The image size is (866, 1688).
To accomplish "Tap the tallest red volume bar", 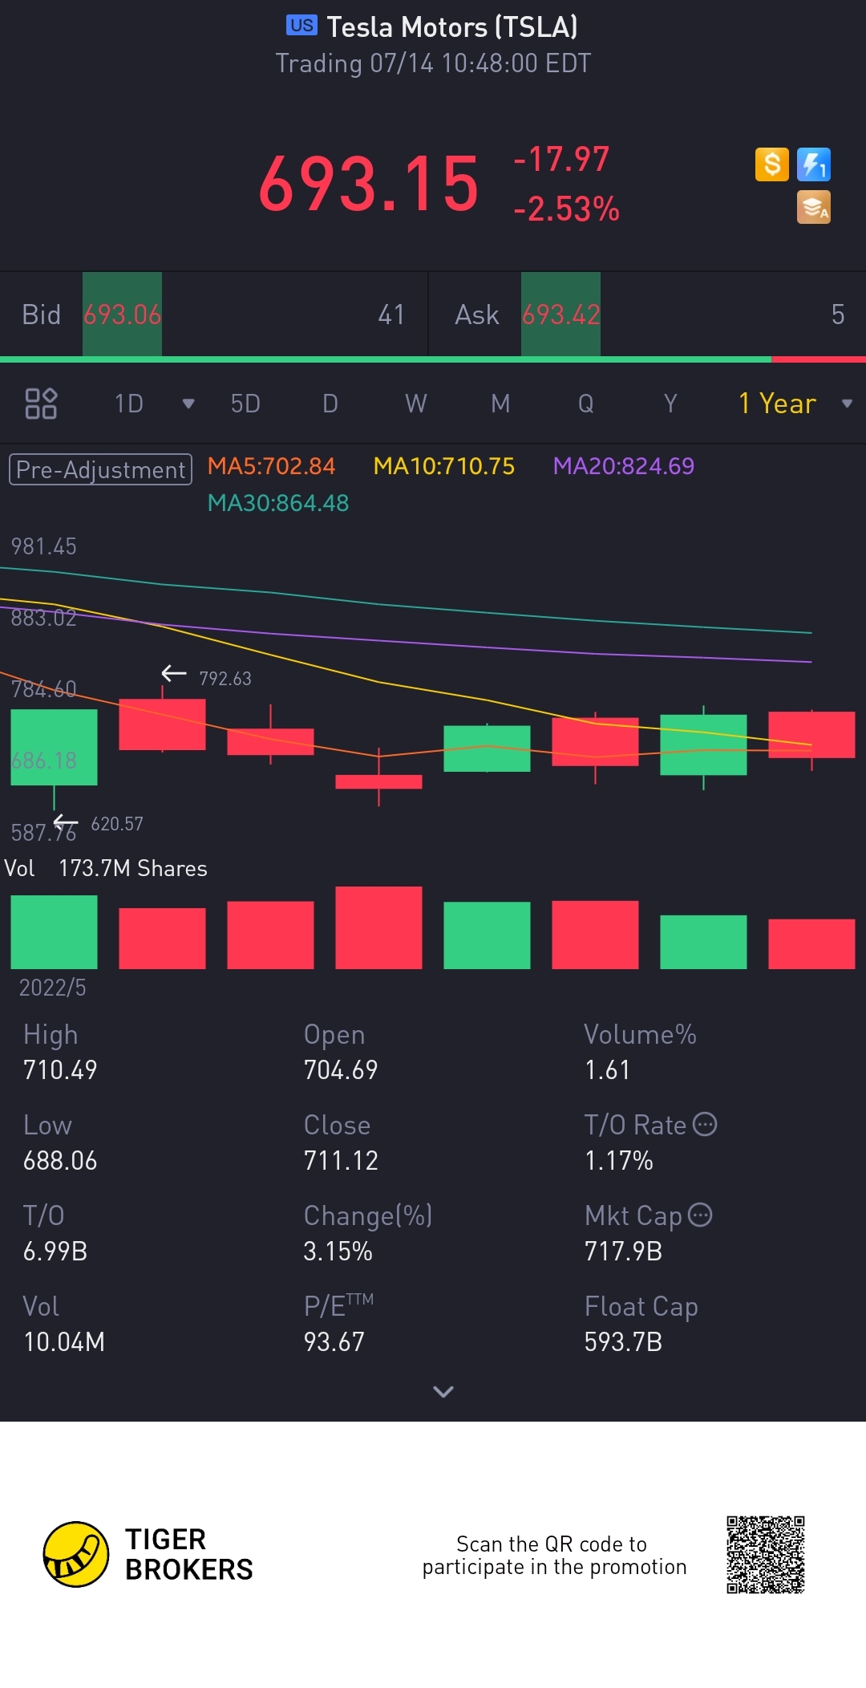I will (378, 927).
